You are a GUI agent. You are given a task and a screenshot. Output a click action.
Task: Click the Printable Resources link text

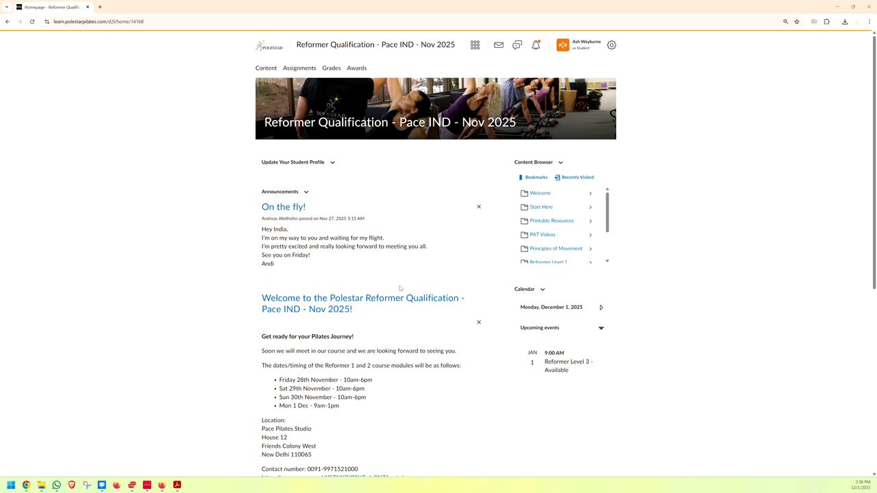point(552,220)
